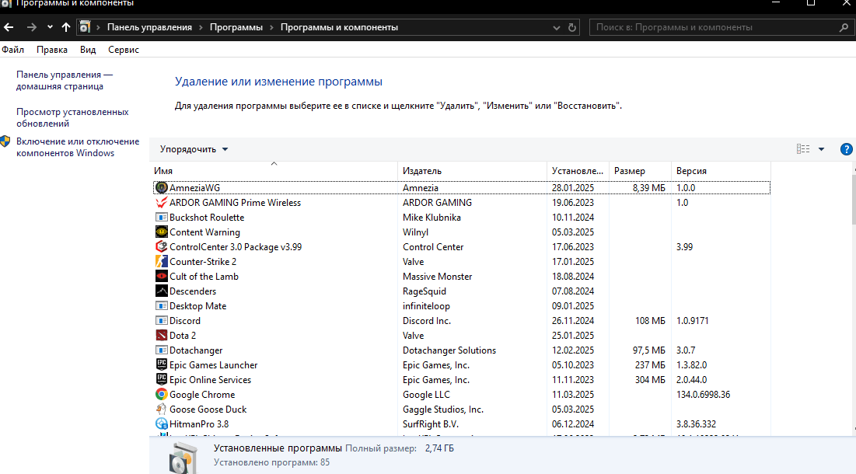The width and height of the screenshot is (856, 474).
Task: Click the Content Warning program icon
Action: pyautogui.click(x=161, y=232)
